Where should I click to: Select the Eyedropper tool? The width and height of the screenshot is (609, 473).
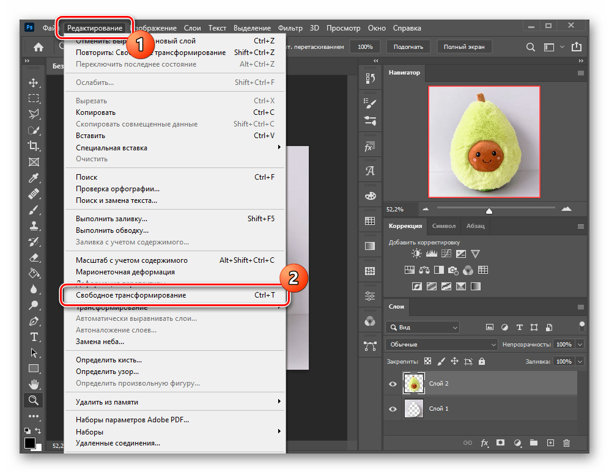click(x=34, y=178)
